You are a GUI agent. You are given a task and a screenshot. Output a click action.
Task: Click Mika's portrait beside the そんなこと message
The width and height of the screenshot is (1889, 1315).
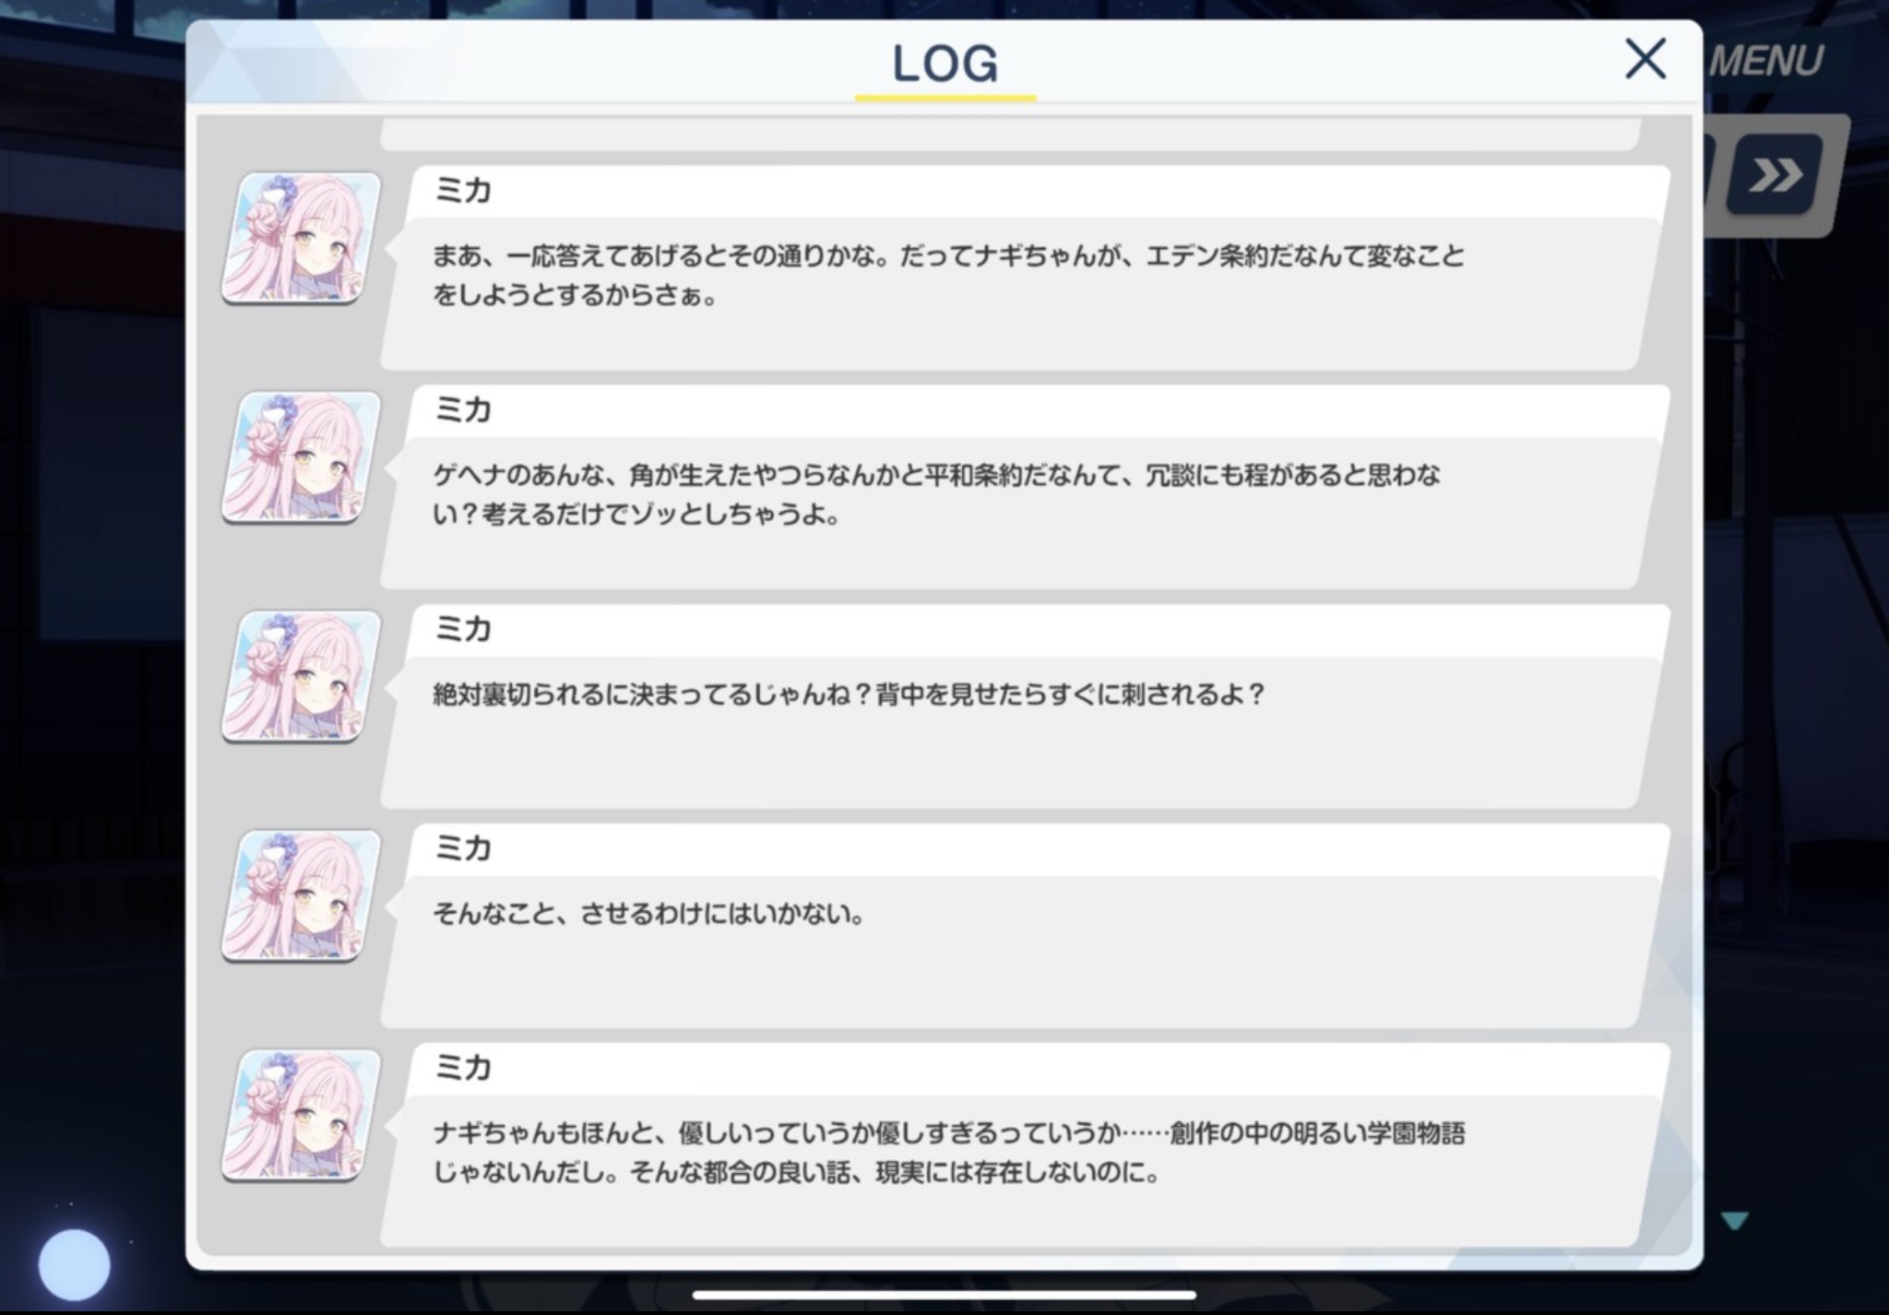(301, 895)
